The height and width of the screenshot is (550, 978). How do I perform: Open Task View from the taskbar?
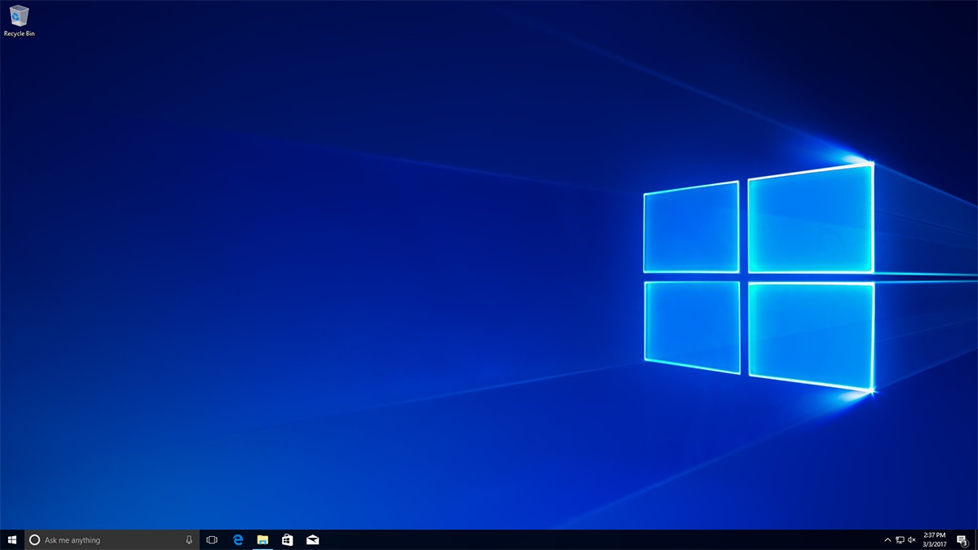click(x=212, y=539)
